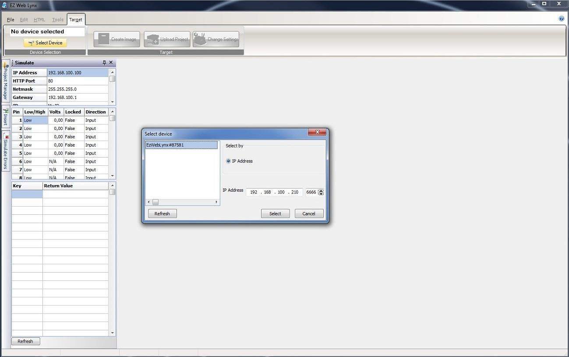
Task: Click the N/A volts cell for pin 6
Action: [x=55, y=161]
